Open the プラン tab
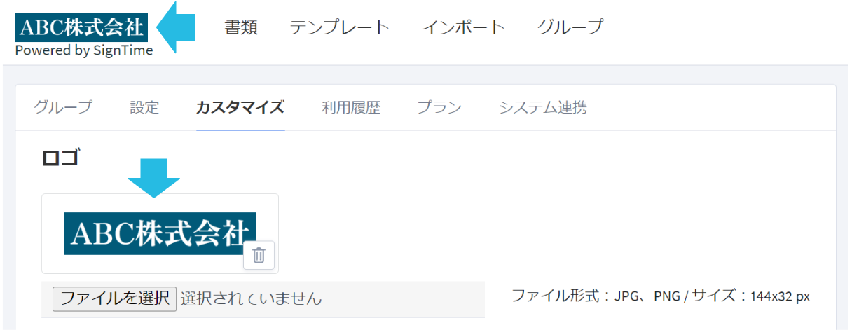This screenshot has height=330, width=852. (439, 107)
